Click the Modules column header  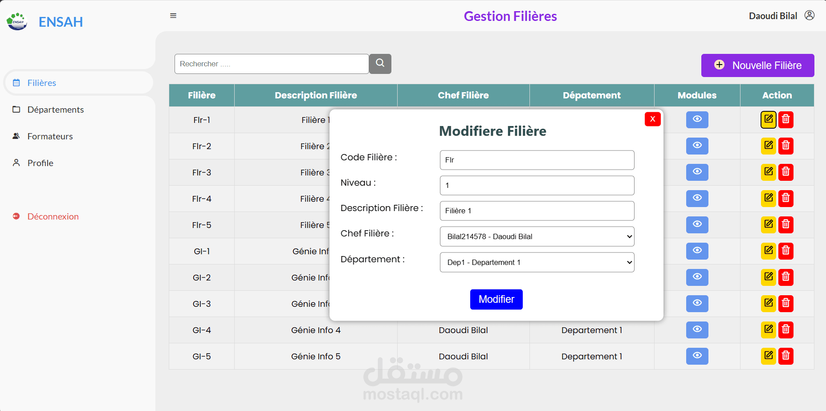click(x=697, y=95)
